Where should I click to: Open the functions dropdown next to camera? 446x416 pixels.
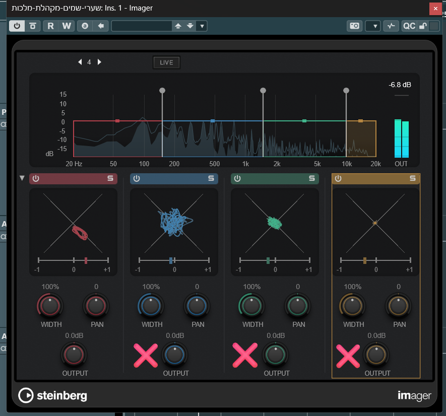click(373, 26)
